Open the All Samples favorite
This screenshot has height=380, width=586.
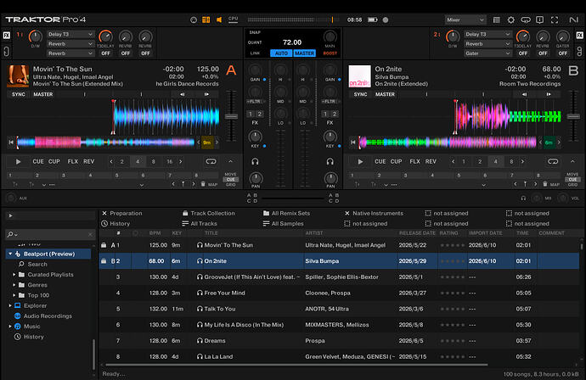pyautogui.click(x=284, y=224)
